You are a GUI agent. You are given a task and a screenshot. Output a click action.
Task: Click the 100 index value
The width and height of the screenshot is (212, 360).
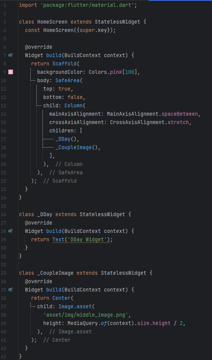(x=130, y=72)
